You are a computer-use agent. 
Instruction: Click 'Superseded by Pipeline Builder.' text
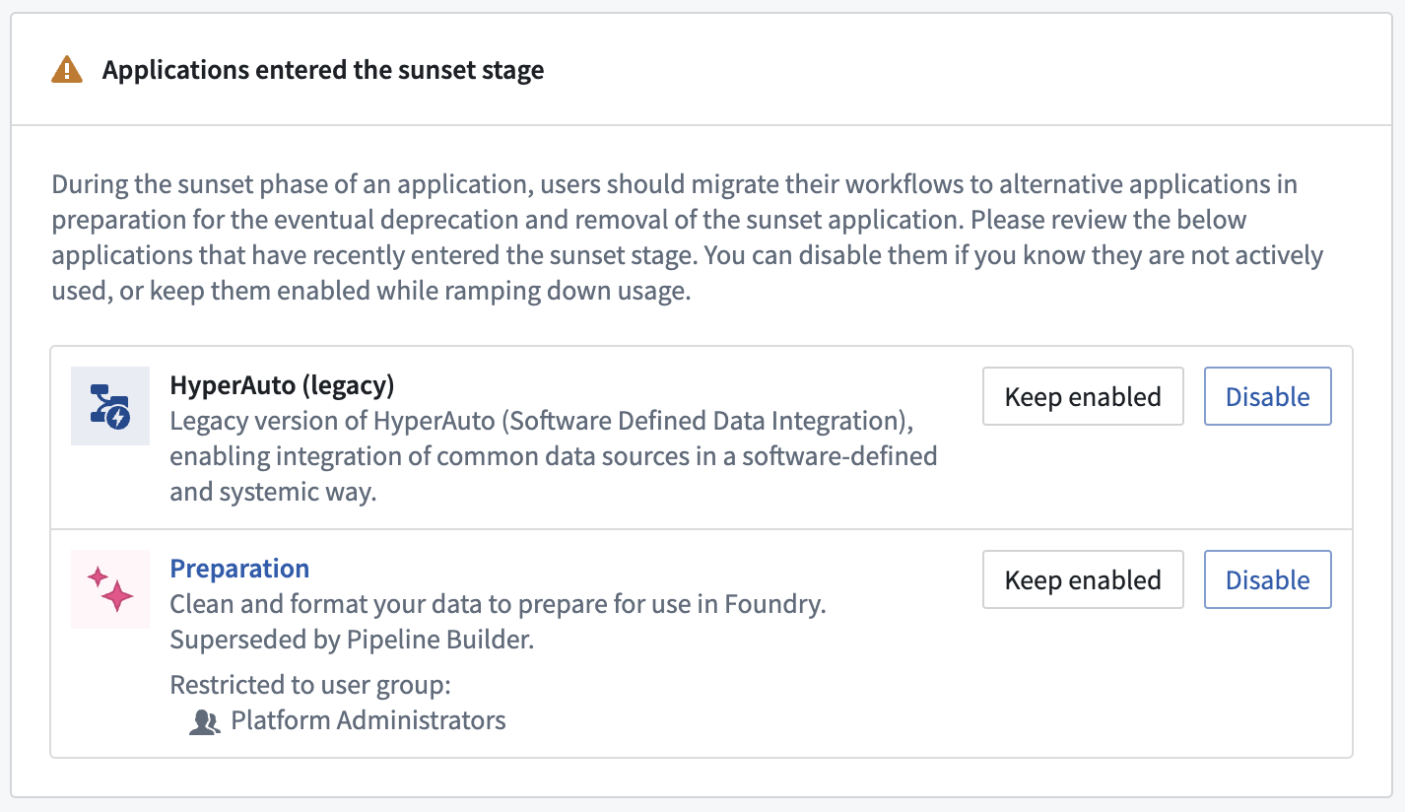[352, 640]
